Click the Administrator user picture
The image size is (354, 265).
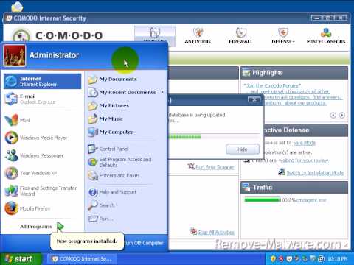click(14, 55)
